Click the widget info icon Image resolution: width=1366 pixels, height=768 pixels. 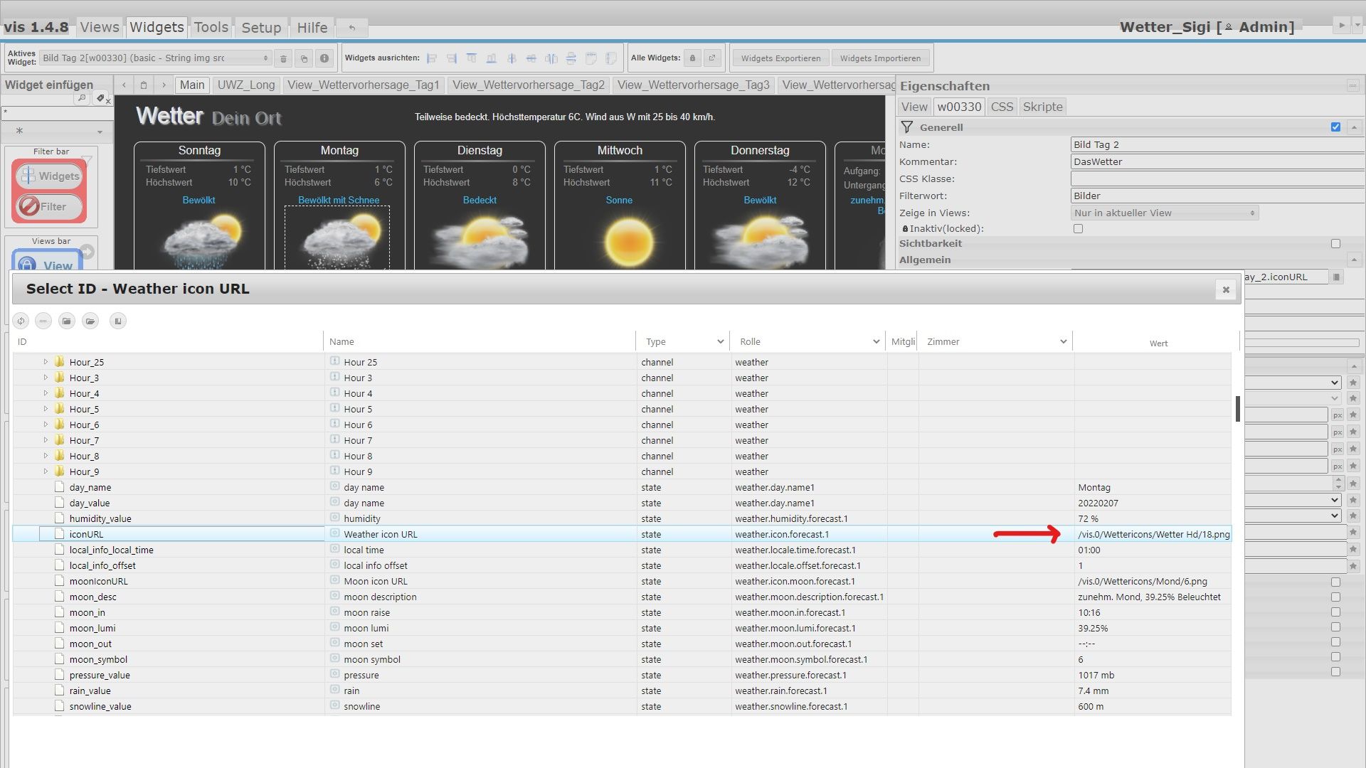click(x=324, y=58)
